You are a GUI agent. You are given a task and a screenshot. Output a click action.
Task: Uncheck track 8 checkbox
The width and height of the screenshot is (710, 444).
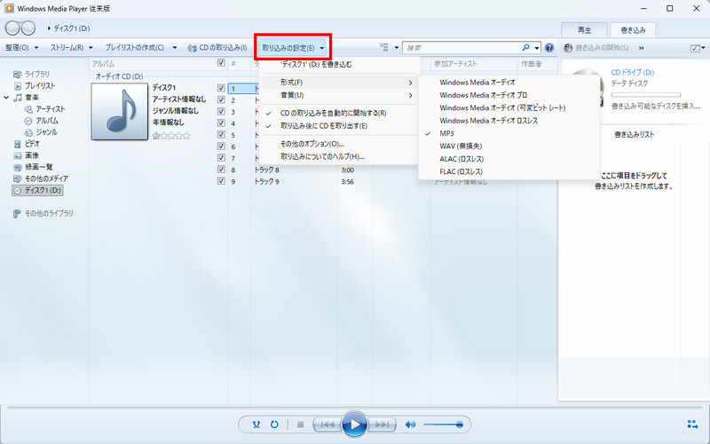click(221, 170)
